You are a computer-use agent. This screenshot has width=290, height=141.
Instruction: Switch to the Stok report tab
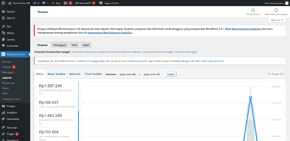pos(74,45)
